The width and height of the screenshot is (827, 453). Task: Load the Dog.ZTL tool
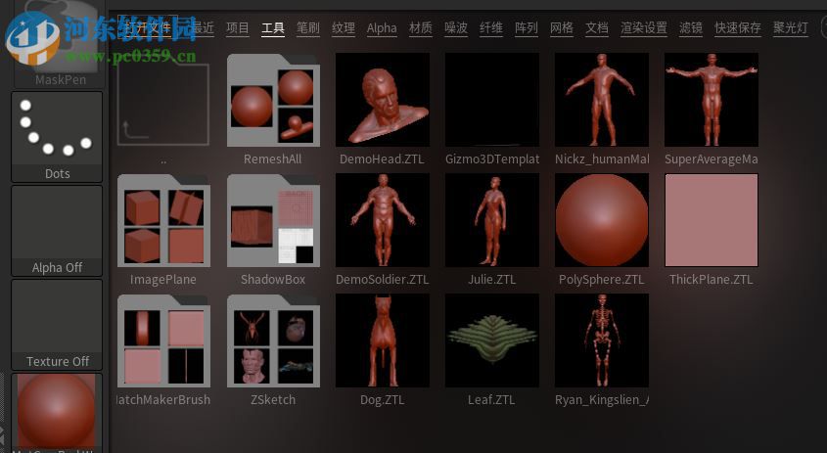click(x=383, y=340)
